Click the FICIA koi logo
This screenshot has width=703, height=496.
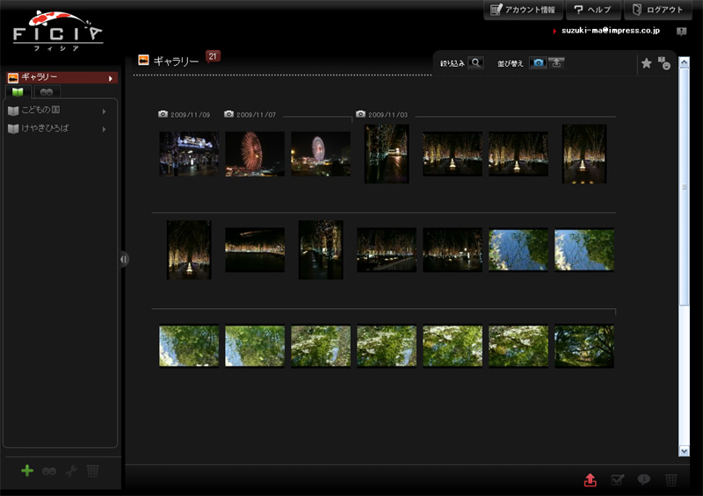(58, 31)
